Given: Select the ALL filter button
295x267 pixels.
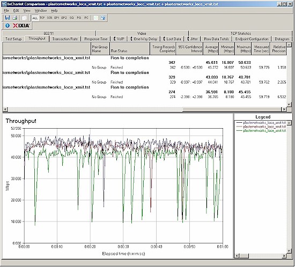Looking at the screenshot, I should coord(35,18).
